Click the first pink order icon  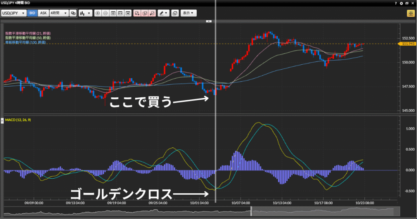(137, 13)
